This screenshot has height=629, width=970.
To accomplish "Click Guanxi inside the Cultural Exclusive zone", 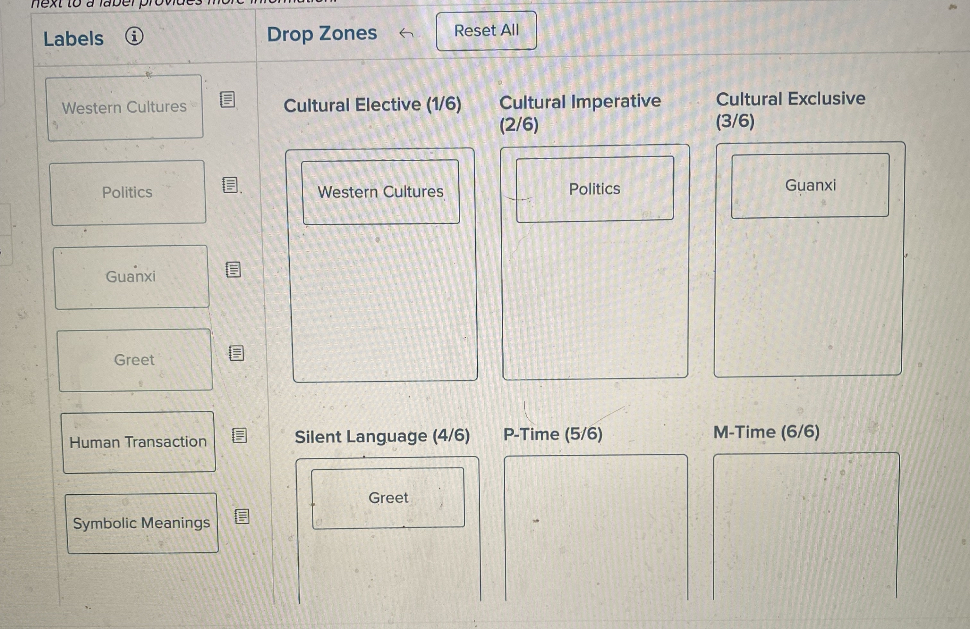I will (811, 185).
